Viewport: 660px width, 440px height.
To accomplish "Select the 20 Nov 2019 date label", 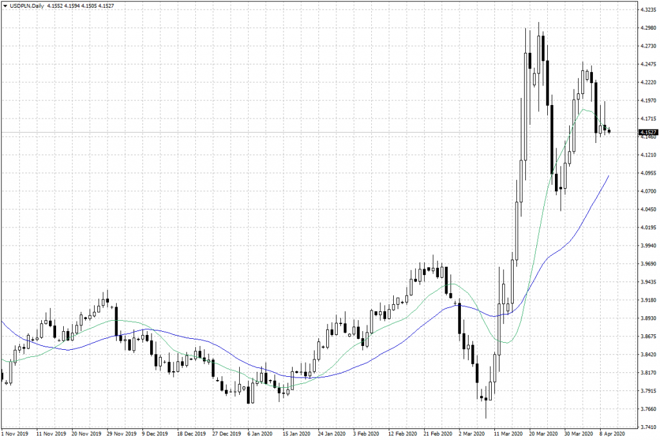I will tap(87, 434).
